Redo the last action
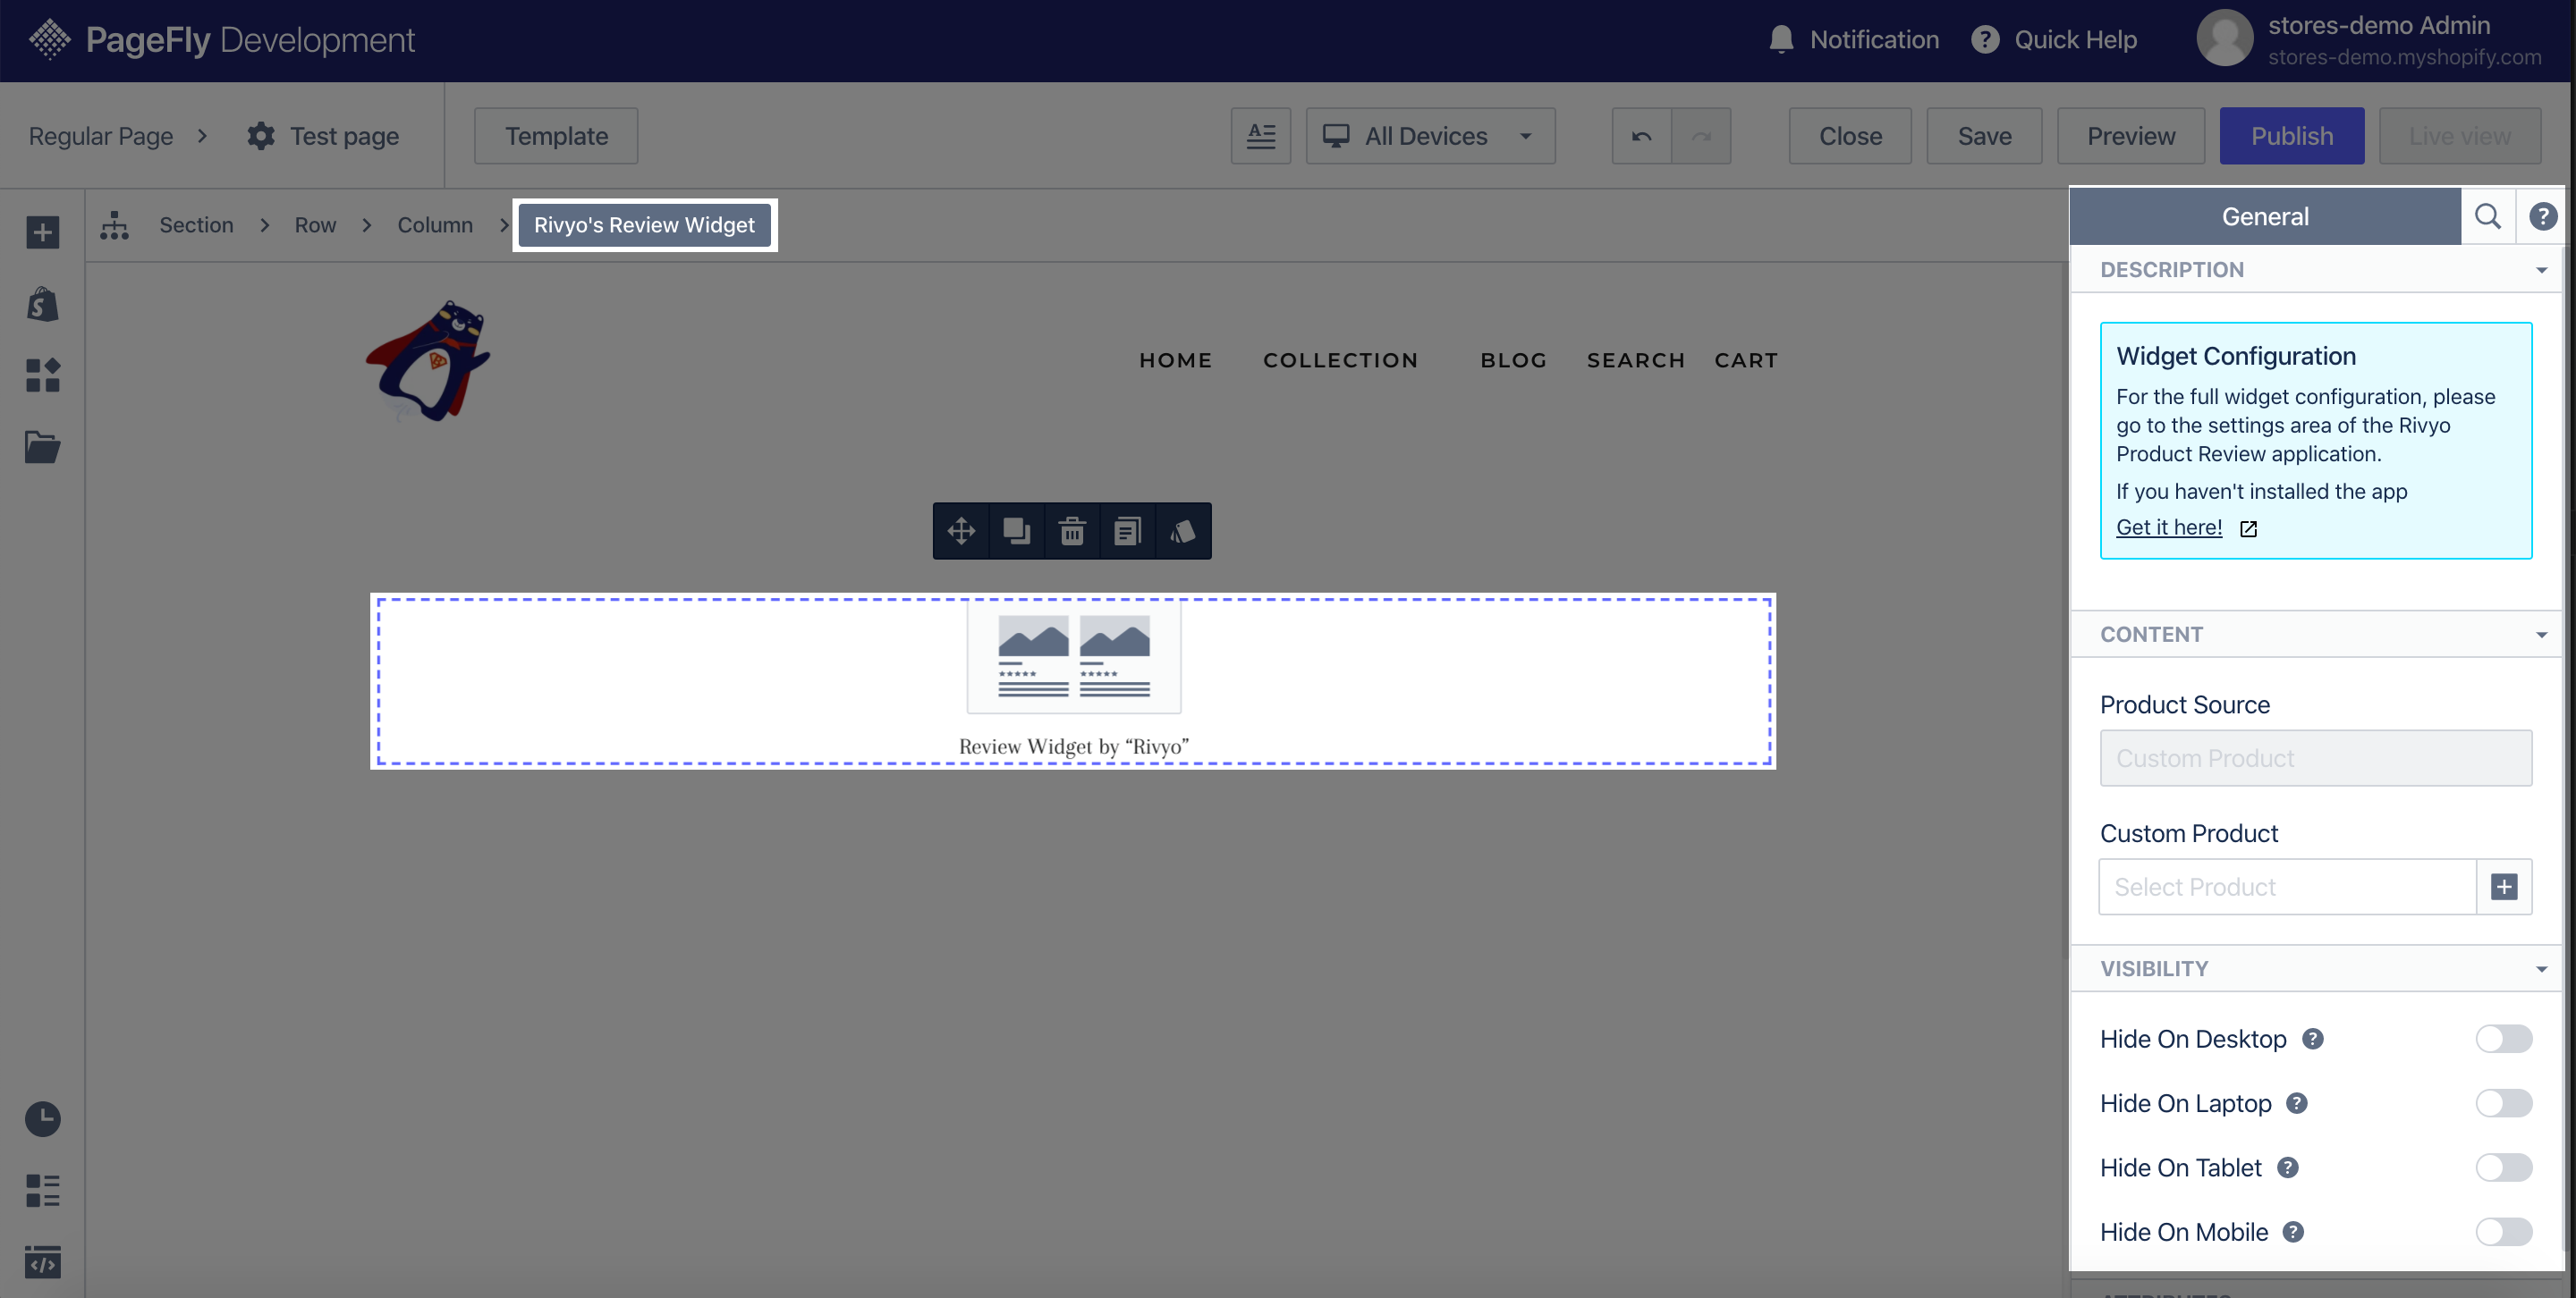Image resolution: width=2576 pixels, height=1298 pixels. pos(1701,136)
